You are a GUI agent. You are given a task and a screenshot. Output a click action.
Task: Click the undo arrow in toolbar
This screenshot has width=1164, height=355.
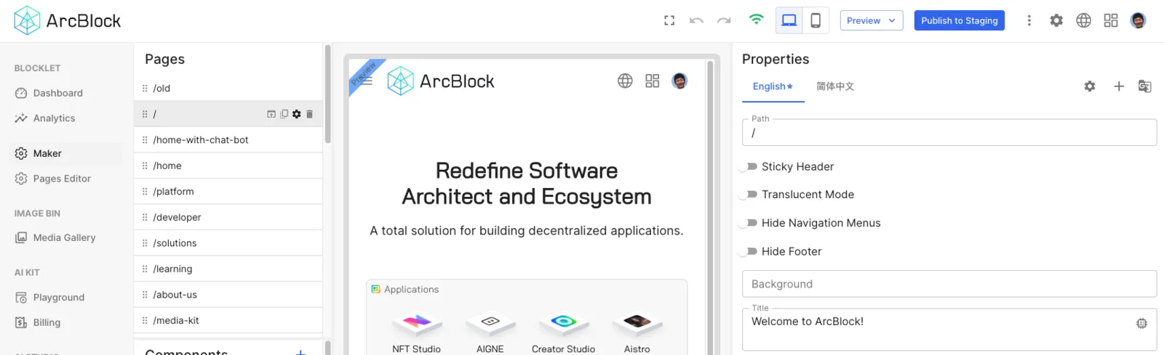[x=696, y=20]
